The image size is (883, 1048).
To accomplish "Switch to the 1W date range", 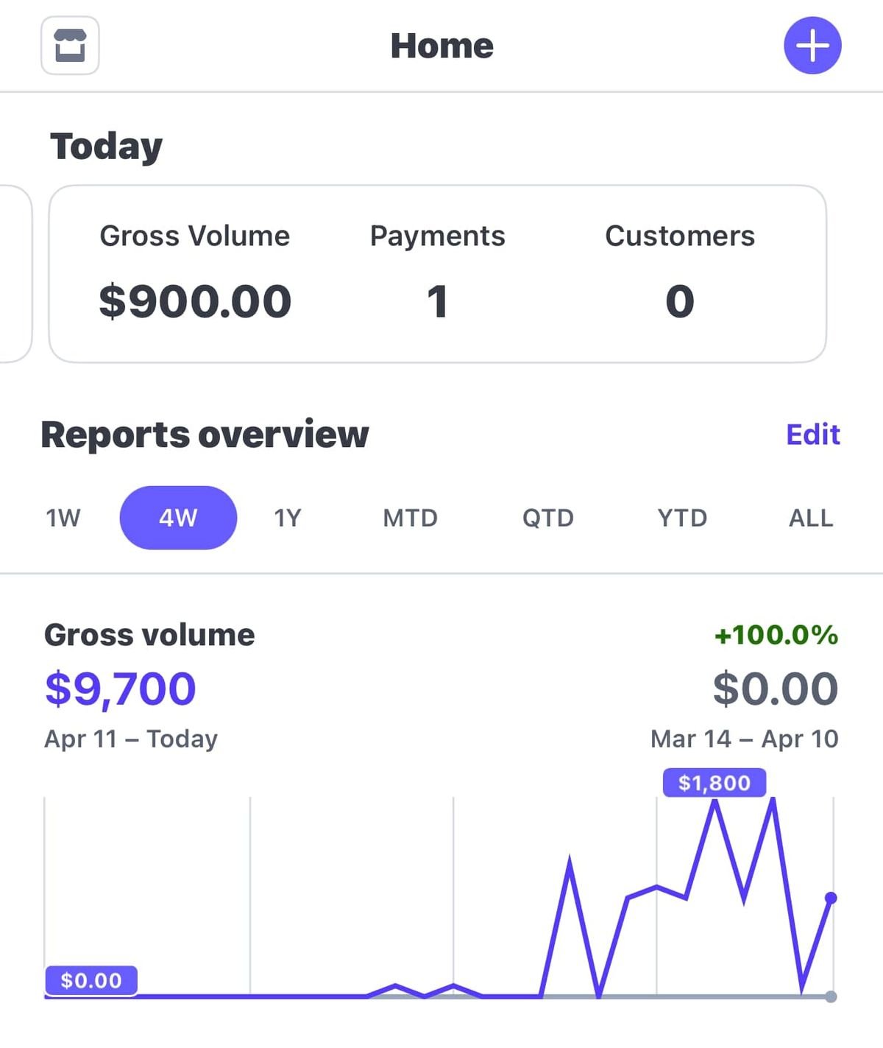I will (x=62, y=518).
